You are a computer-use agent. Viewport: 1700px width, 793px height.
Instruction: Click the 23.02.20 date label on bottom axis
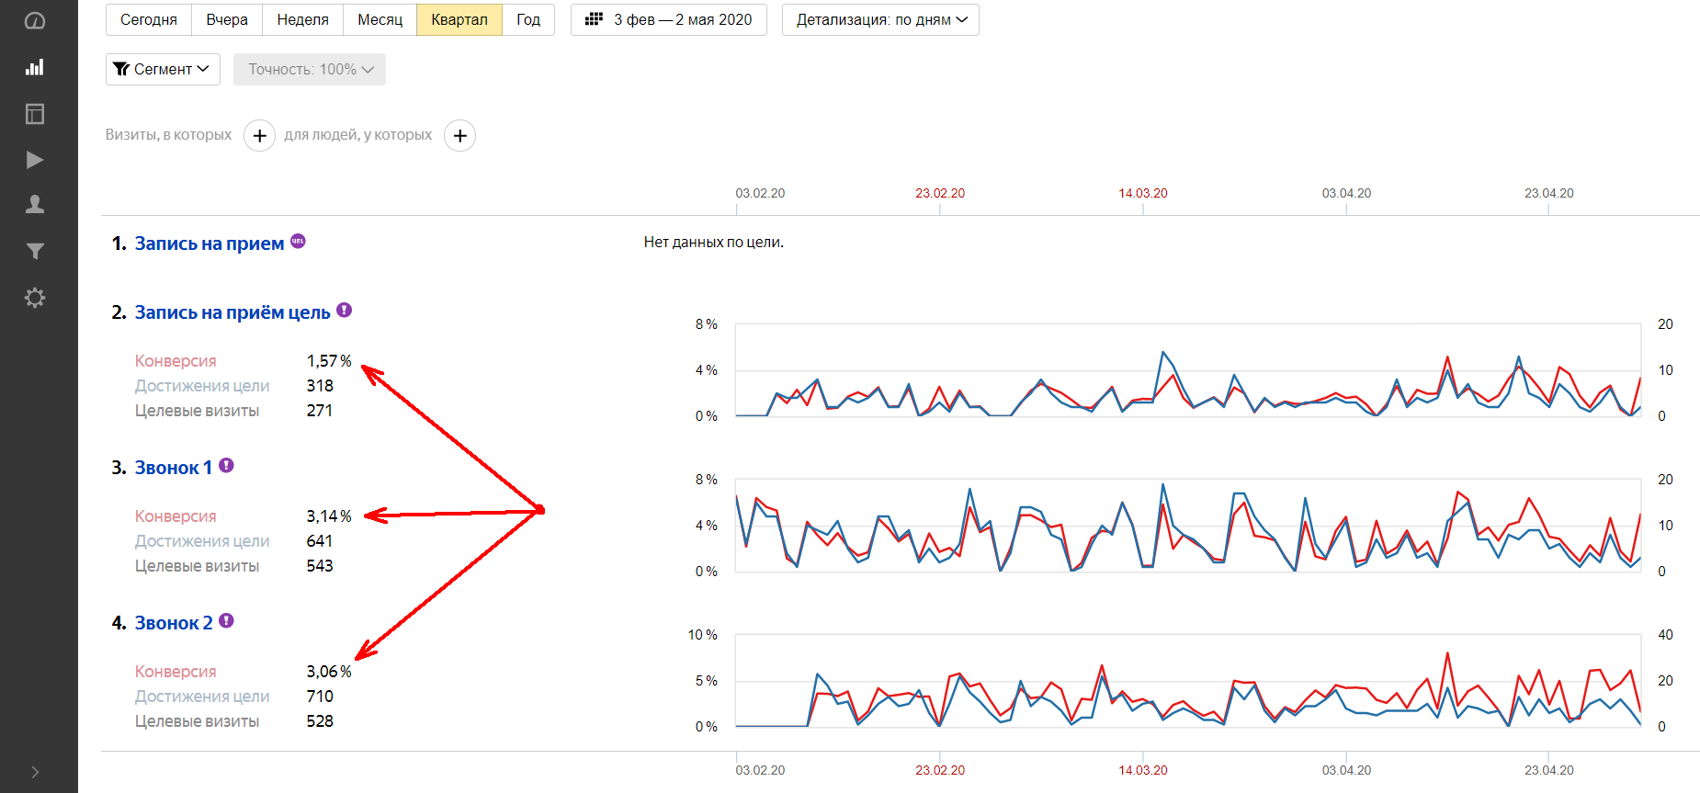[x=940, y=770]
